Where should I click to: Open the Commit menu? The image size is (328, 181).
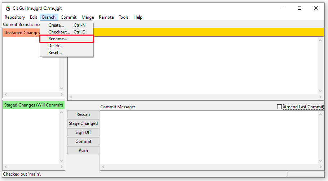pyautogui.click(x=69, y=17)
